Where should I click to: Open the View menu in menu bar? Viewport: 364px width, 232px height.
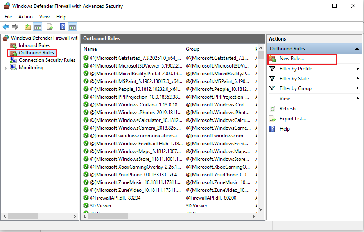[x=44, y=17]
